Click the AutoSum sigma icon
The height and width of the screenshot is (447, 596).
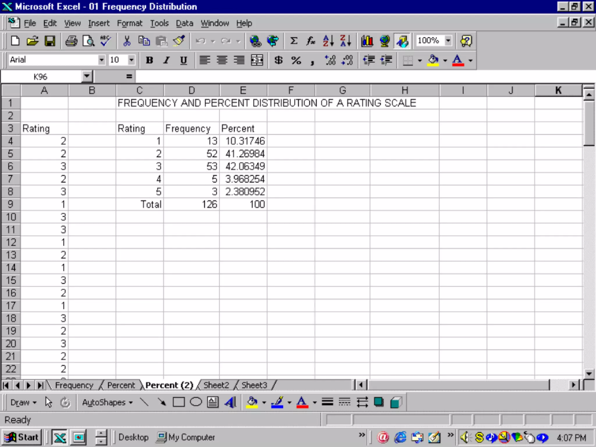[294, 41]
